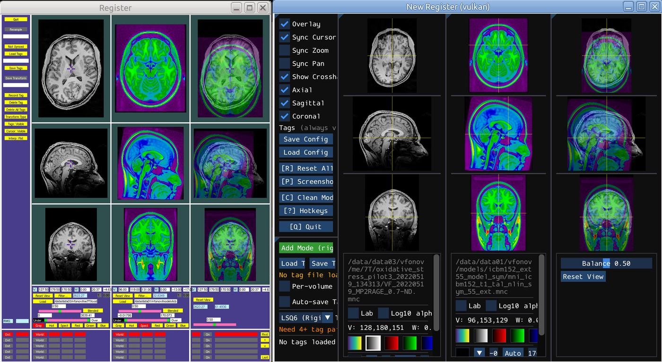Select the viridis colormap swatch for volume 2
The width and height of the screenshot is (662, 362).
[462, 336]
